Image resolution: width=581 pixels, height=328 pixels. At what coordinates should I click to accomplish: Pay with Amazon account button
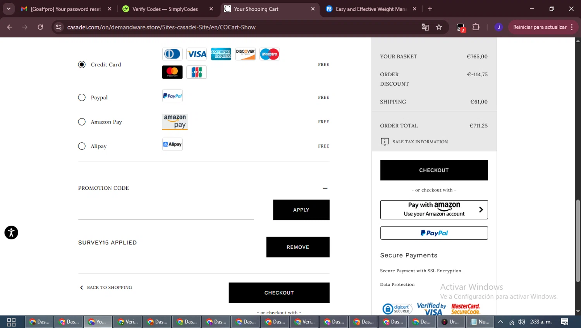(x=434, y=210)
